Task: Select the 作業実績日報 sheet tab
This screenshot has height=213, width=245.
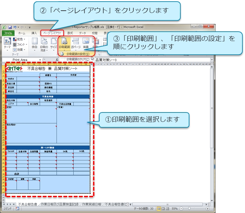Action: tap(92, 204)
